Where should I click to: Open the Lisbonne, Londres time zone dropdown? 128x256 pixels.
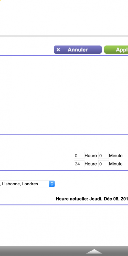[x=27, y=184]
